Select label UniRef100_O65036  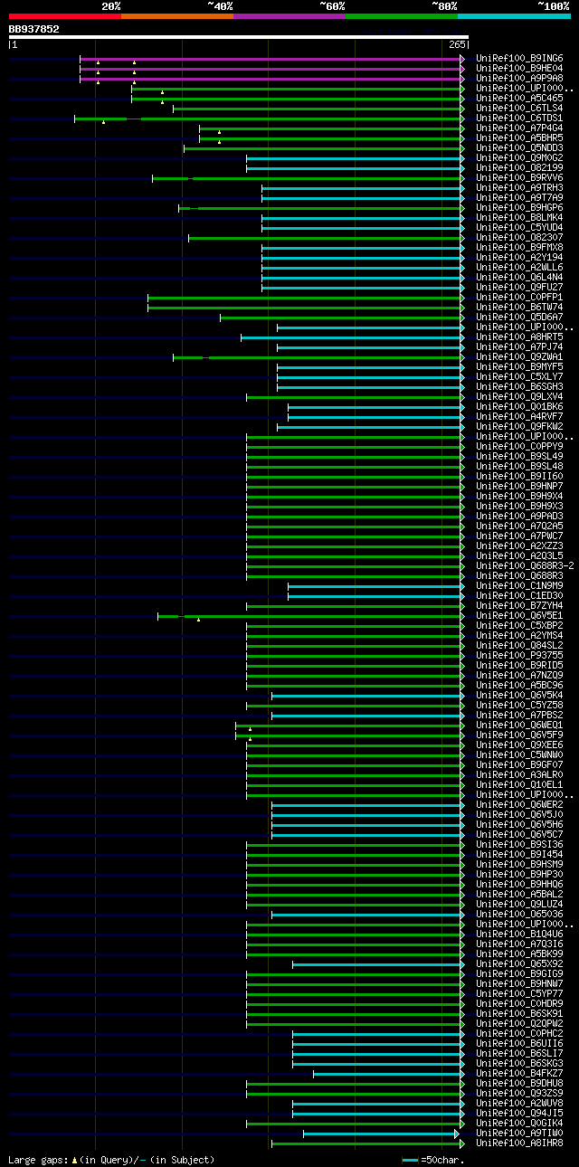[x=519, y=915]
